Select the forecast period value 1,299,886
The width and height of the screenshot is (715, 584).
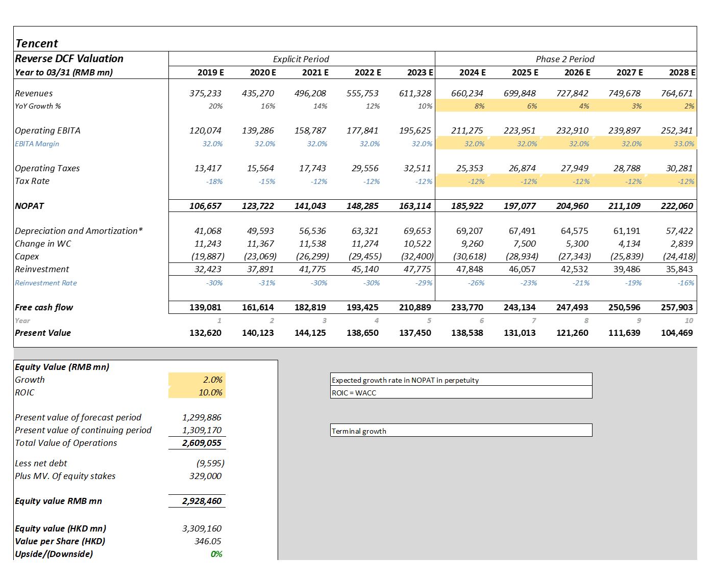(x=202, y=417)
